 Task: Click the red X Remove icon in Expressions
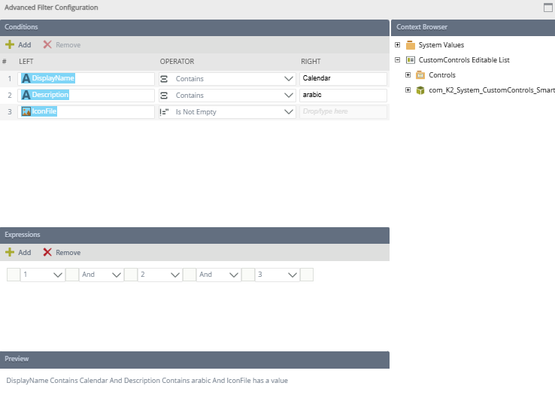point(47,252)
